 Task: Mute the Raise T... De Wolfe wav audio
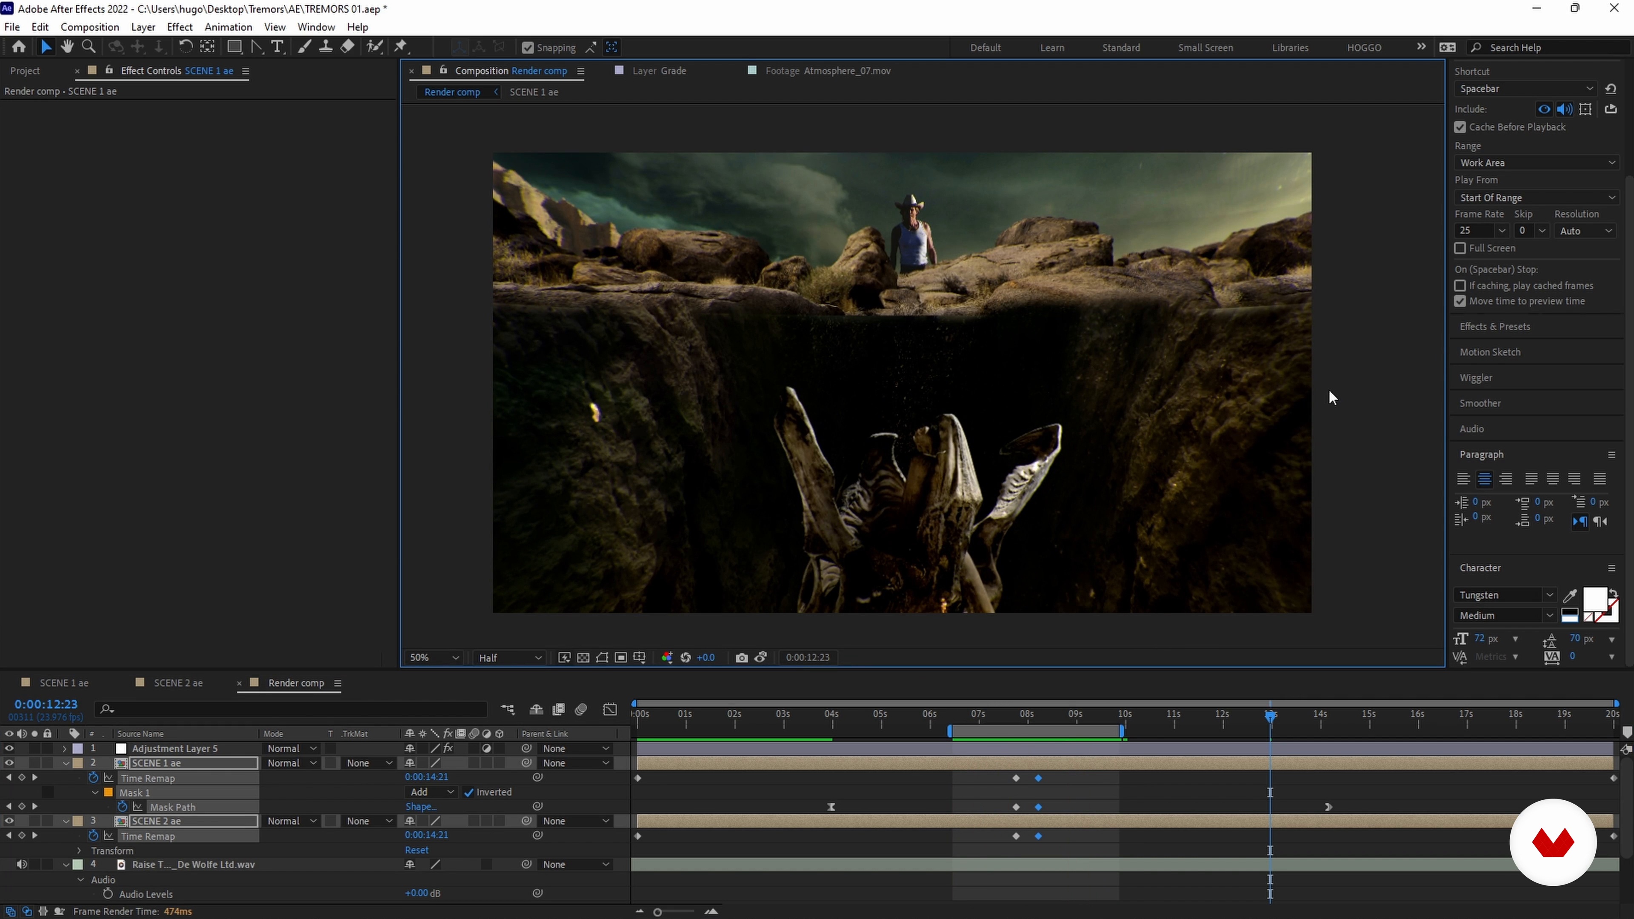click(22, 865)
